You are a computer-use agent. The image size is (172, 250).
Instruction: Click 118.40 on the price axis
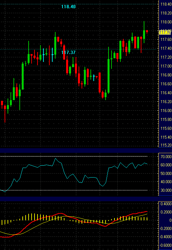tap(166, 4)
